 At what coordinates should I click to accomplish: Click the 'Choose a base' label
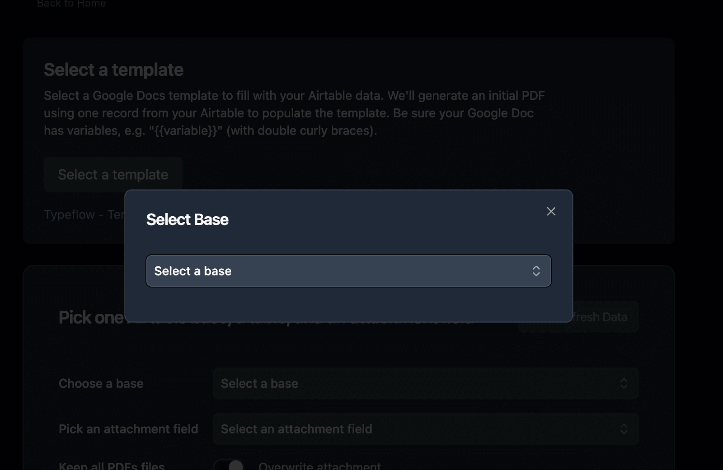pyautogui.click(x=101, y=383)
